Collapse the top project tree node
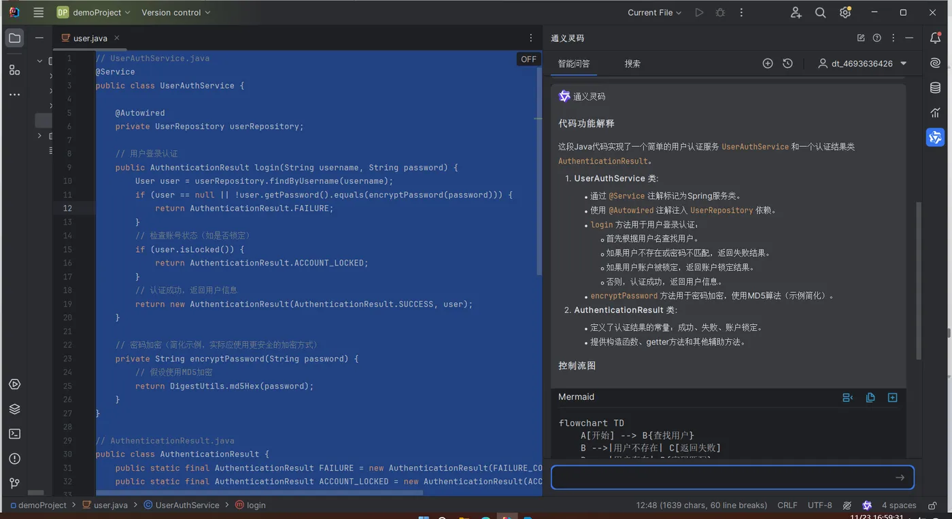Image resolution: width=952 pixels, height=519 pixels. point(39,61)
